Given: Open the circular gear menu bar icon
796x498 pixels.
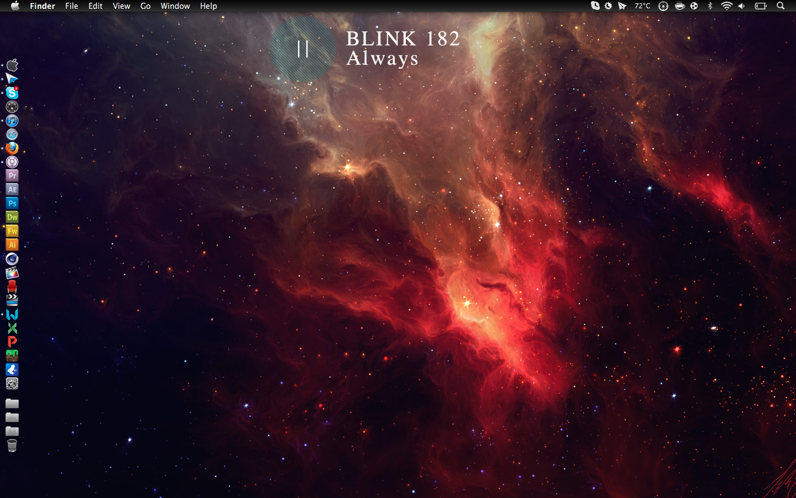Looking at the screenshot, I should point(663,6).
